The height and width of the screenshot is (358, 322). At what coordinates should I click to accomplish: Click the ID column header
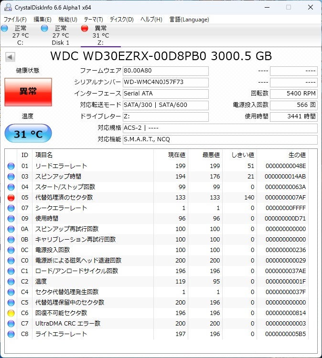[25, 155]
